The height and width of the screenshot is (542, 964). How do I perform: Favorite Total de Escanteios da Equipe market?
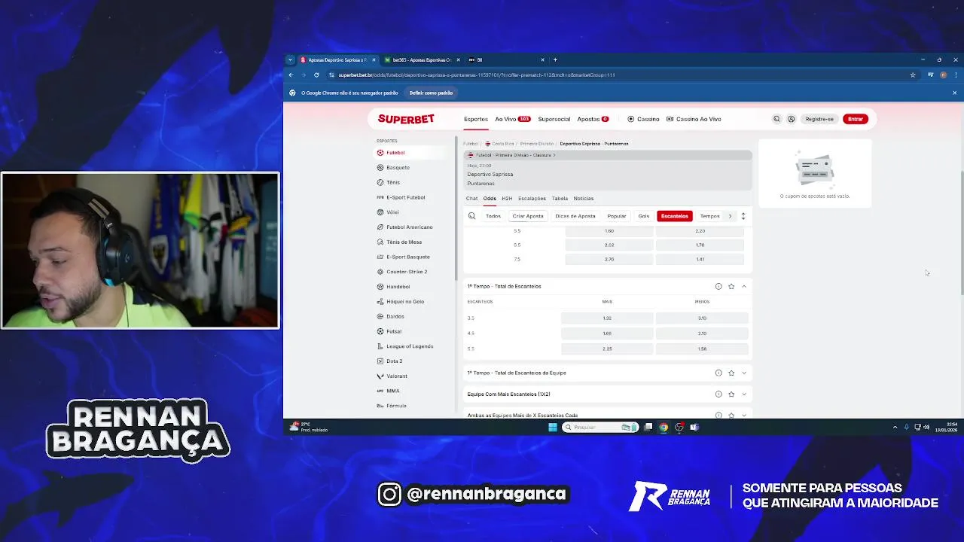(x=731, y=373)
